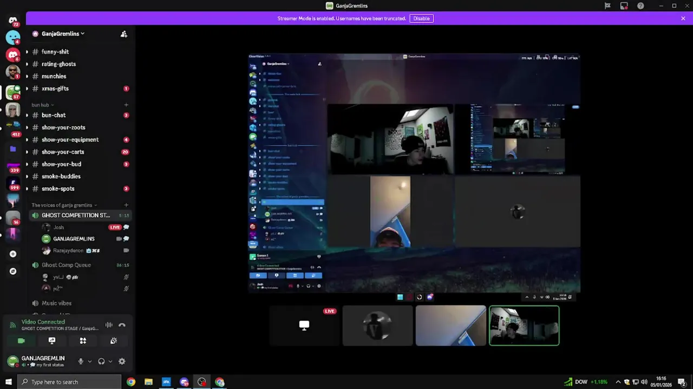Open the xmas-gifts channel
The image size is (693, 389).
pyautogui.click(x=79, y=89)
